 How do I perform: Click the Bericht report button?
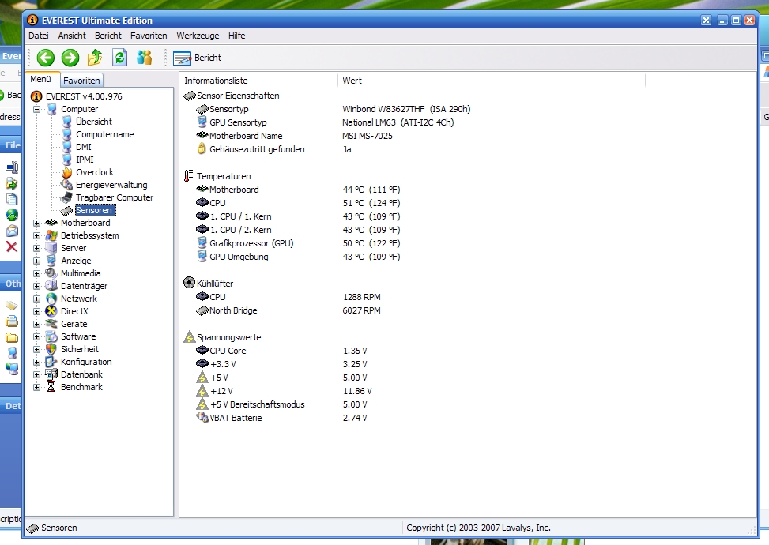(x=197, y=58)
